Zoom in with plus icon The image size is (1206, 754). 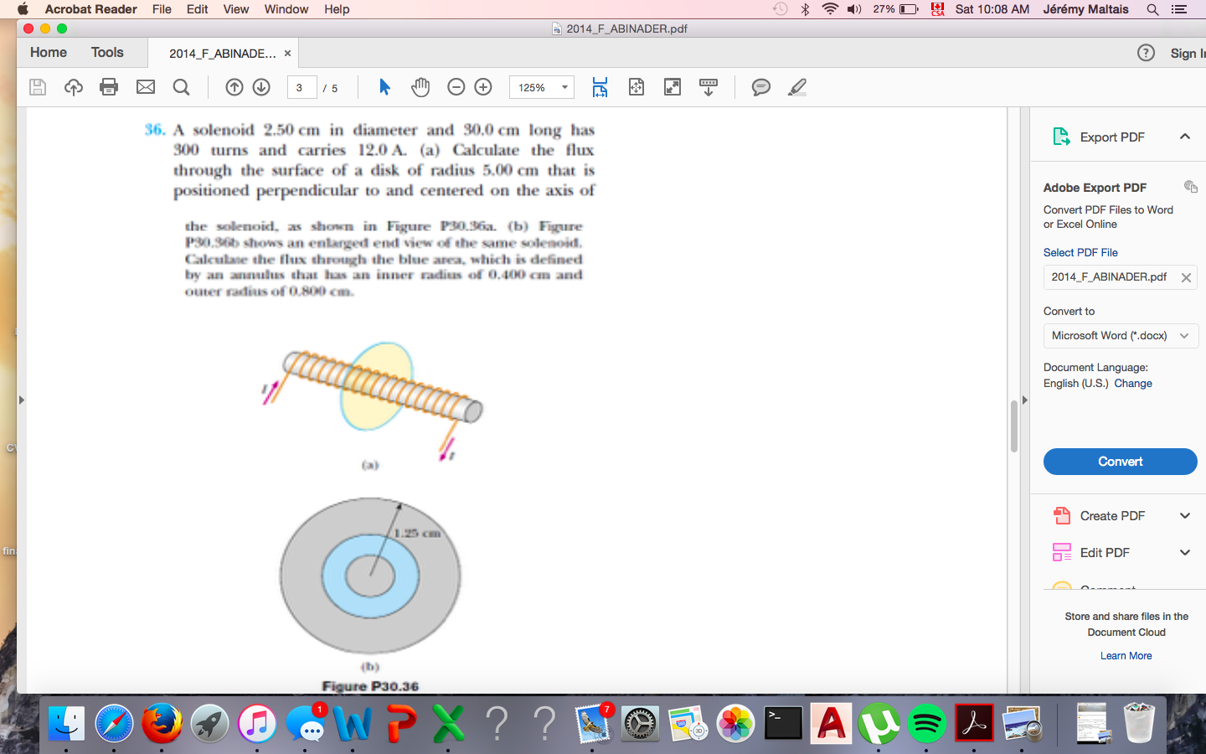coord(483,87)
